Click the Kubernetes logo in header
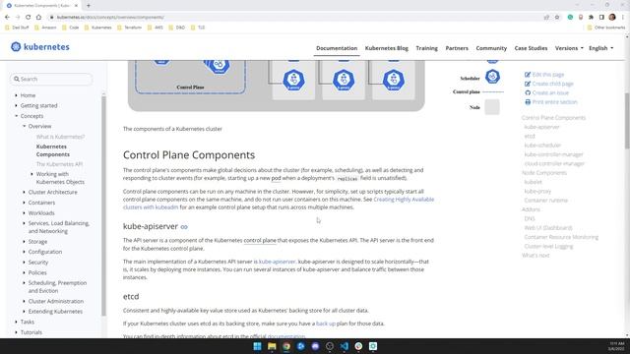Image resolution: width=630 pixels, height=354 pixels. pos(40,47)
